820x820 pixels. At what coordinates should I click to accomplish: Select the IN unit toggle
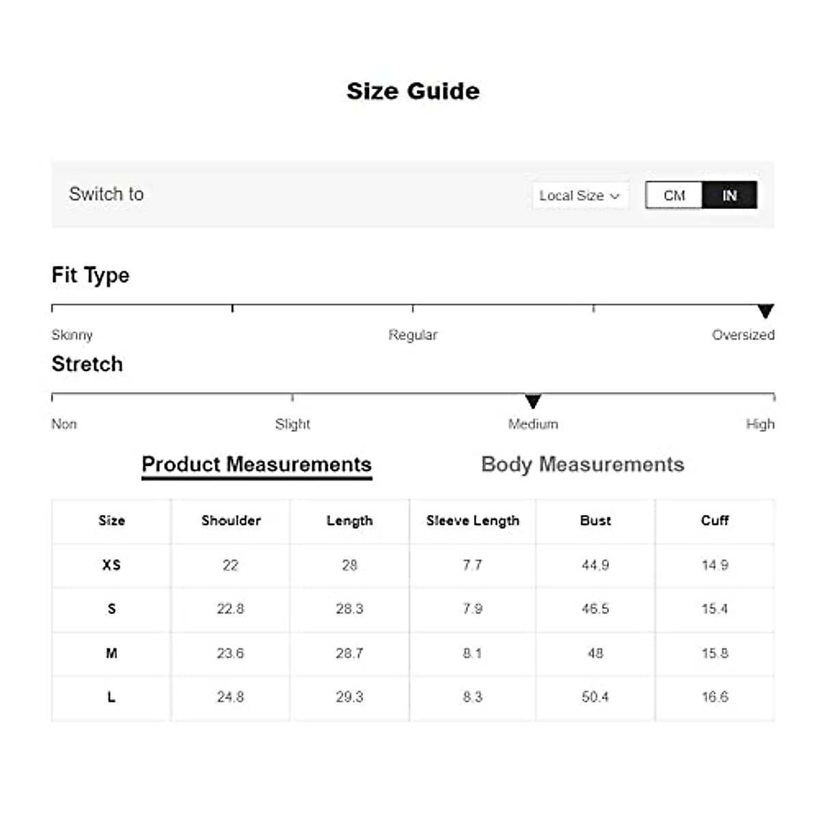[x=729, y=196]
